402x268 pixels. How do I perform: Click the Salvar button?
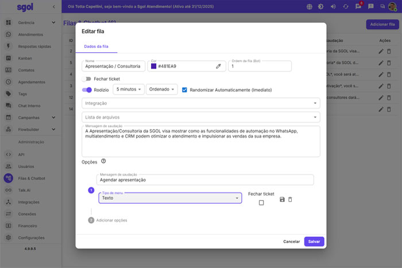pos(314,242)
